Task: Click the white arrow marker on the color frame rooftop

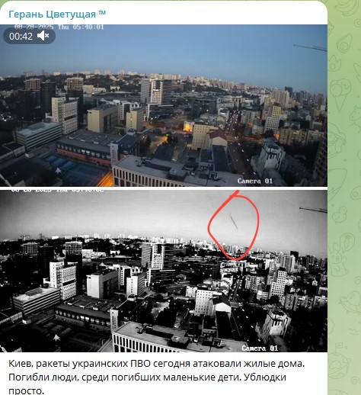Action: (58, 171)
